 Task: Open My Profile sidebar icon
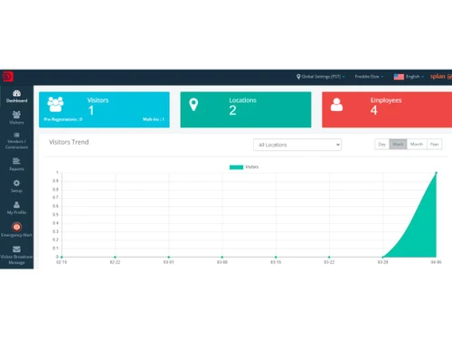16,205
